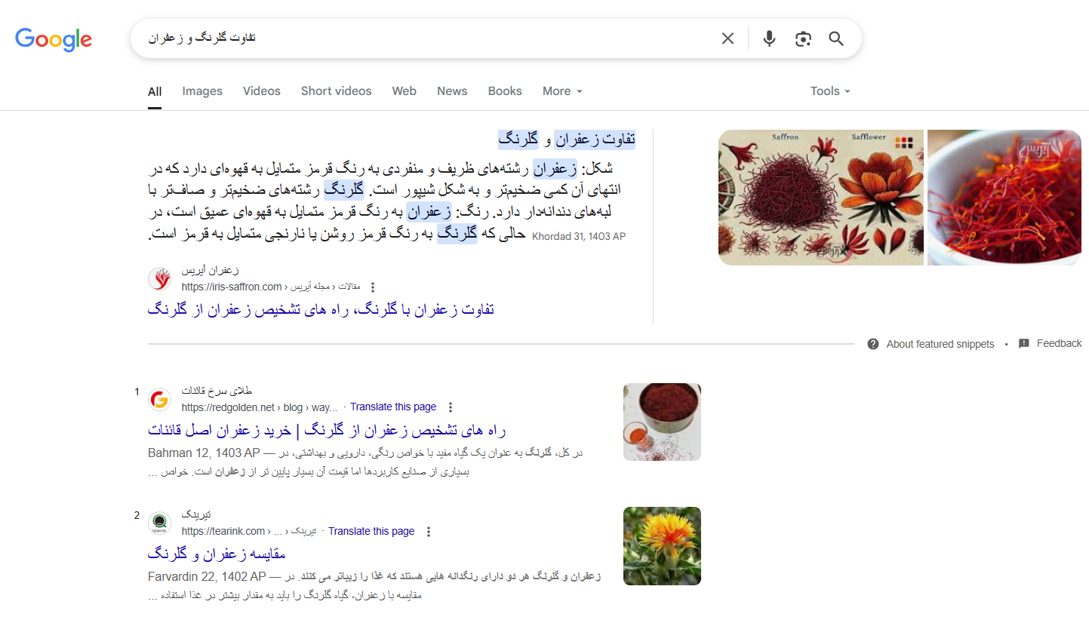
Task: Switch to the News tab
Action: (x=452, y=91)
